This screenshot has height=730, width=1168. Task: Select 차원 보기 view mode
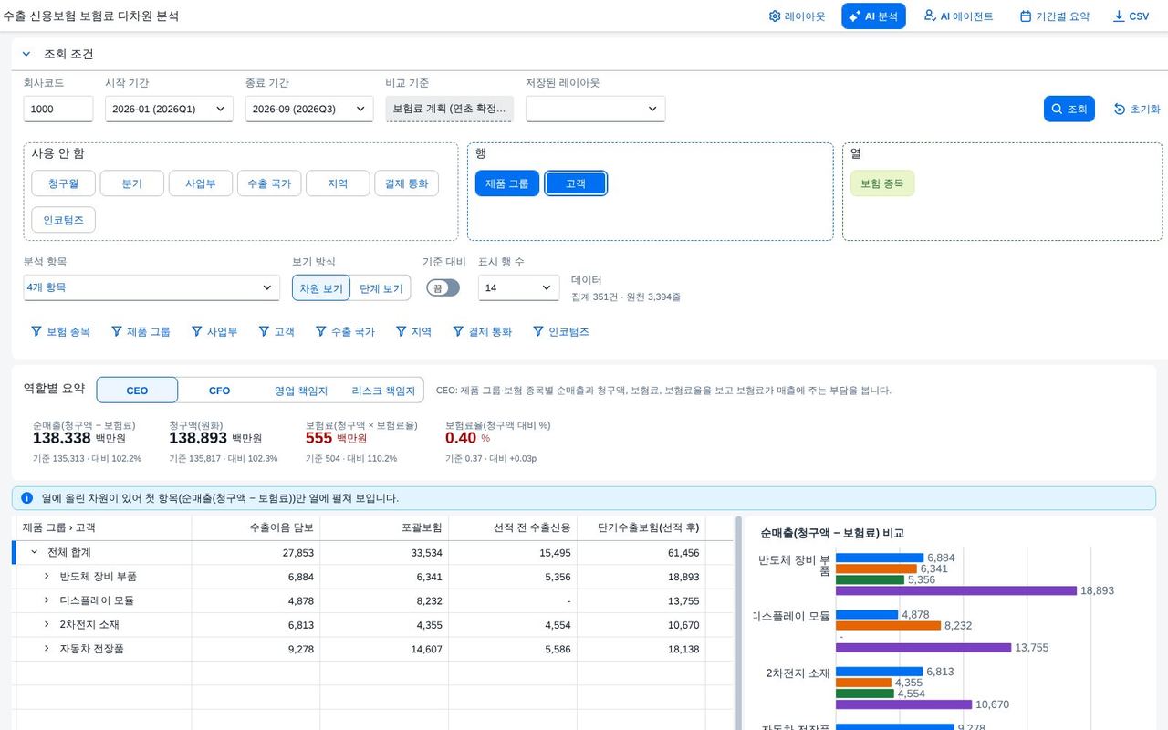pyautogui.click(x=321, y=288)
